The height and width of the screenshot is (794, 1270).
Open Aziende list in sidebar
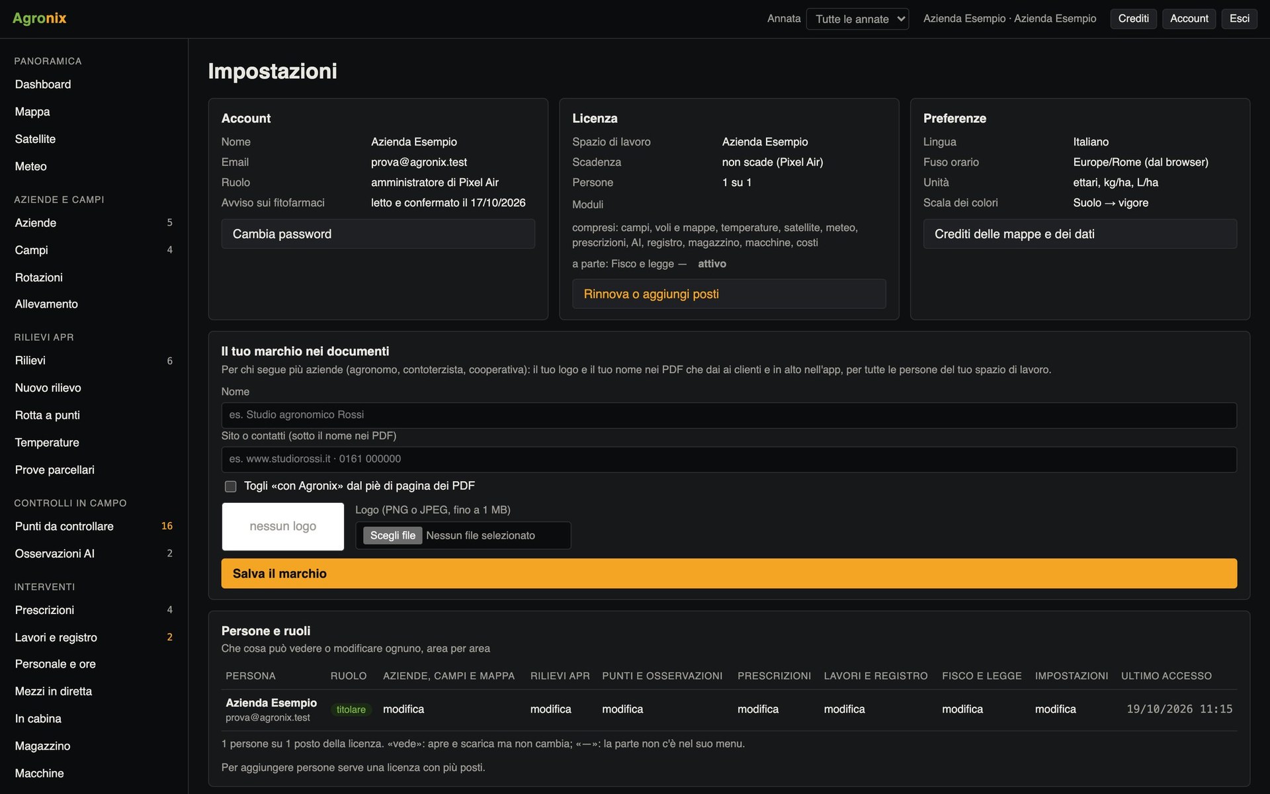click(x=93, y=223)
